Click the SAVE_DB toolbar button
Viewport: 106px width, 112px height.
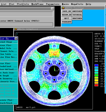pos(67,11)
